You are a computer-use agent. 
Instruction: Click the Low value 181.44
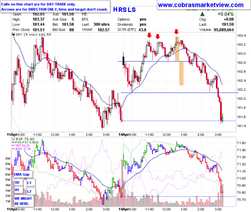39,25
